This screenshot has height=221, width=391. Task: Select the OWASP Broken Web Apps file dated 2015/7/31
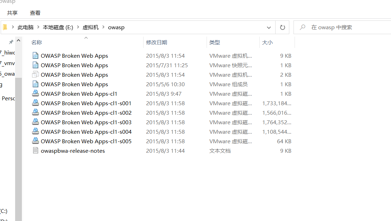pyautogui.click(x=74, y=65)
